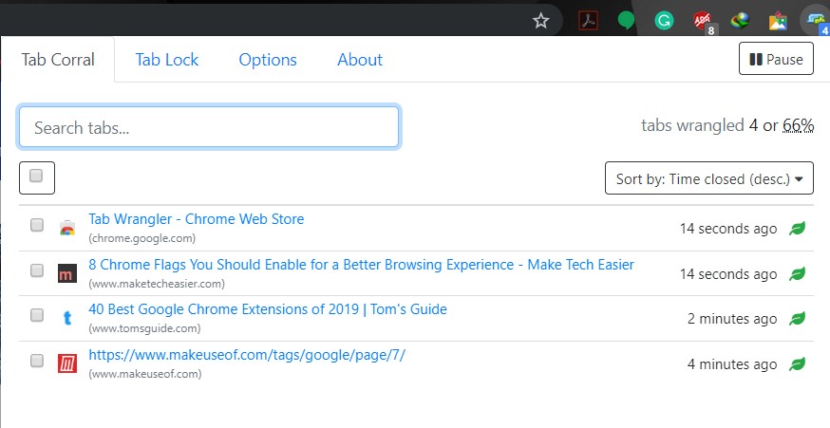The width and height of the screenshot is (830, 428).
Task: Open 40 Best Google Chrome Extensions link
Action: [268, 309]
